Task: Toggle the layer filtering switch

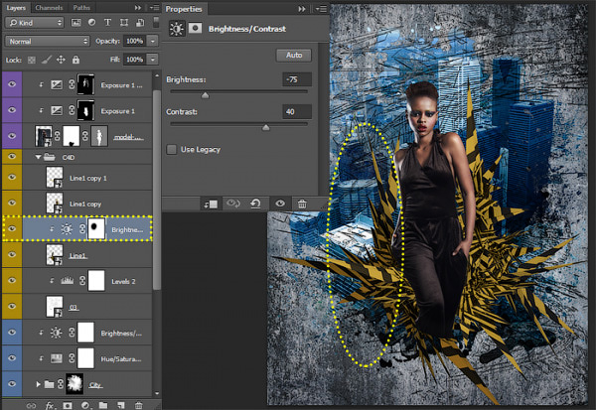Action: click(x=156, y=22)
